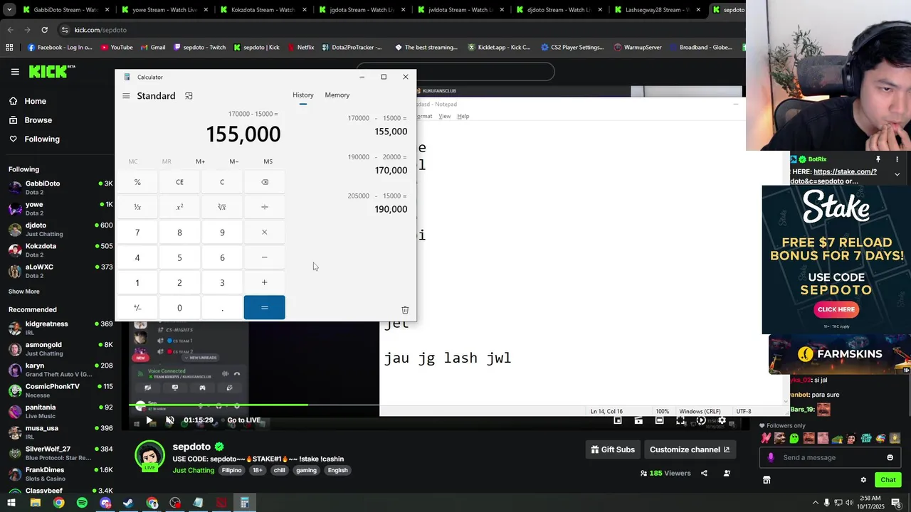
Task: Play the Kick stream video
Action: 149,420
